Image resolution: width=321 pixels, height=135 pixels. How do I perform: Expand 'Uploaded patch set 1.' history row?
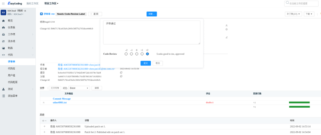45,126
